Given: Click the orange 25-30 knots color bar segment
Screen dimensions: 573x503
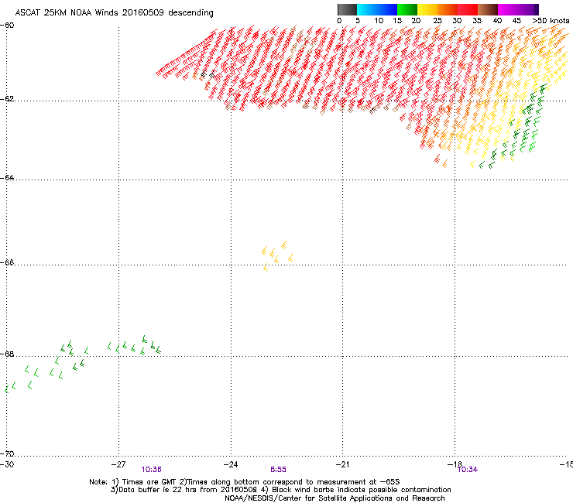Looking at the screenshot, I should [448, 9].
